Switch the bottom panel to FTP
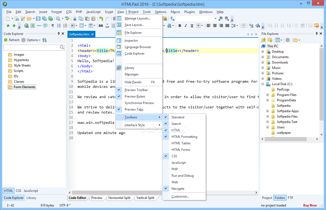This screenshot has width=326, height=210. click(290, 198)
